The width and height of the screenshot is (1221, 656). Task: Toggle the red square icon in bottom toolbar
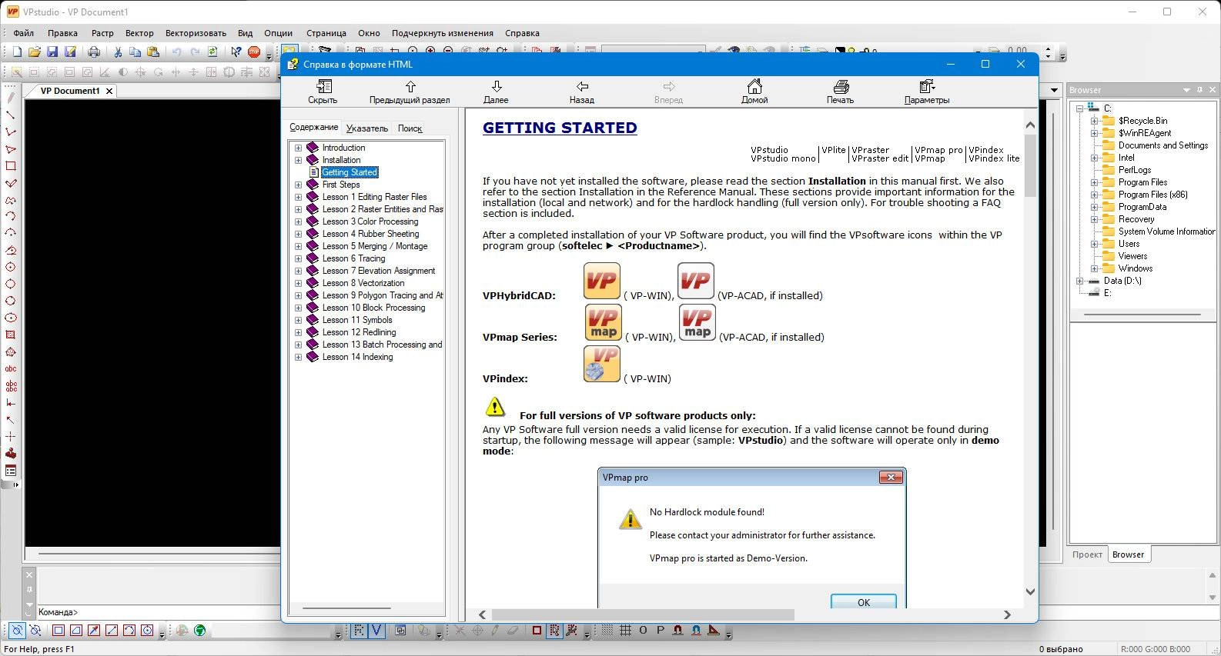click(x=537, y=631)
